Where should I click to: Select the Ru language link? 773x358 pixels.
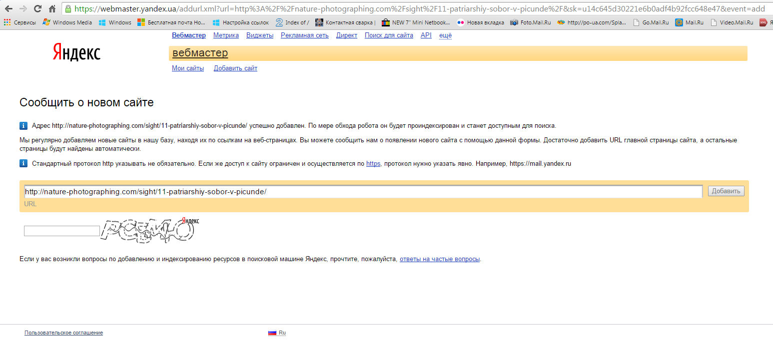pyautogui.click(x=282, y=333)
